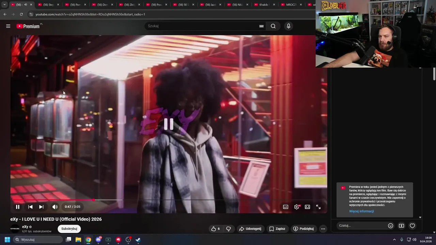
Task: Open the Xbox app in the taskbar
Action: tap(108, 240)
